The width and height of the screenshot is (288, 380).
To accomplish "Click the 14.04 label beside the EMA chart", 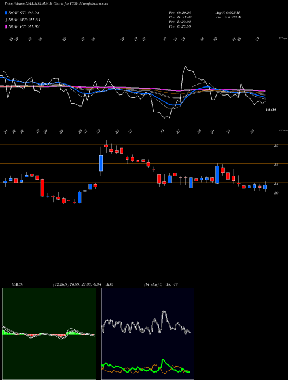I will pos(271,110).
